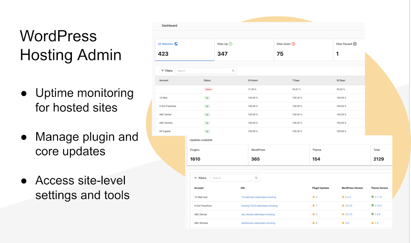
Task: Open Filters in the updates available table
Action: (200, 178)
